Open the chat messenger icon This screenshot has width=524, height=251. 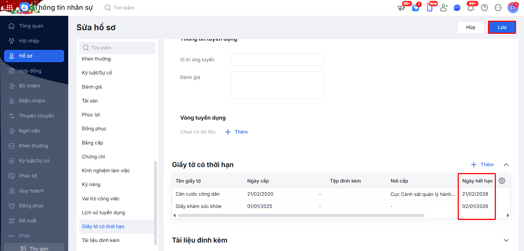coord(457,8)
